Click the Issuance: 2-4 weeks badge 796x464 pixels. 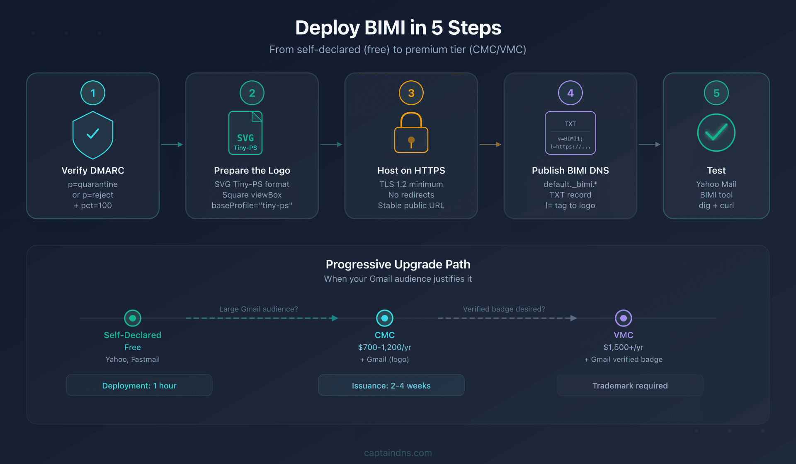point(391,385)
